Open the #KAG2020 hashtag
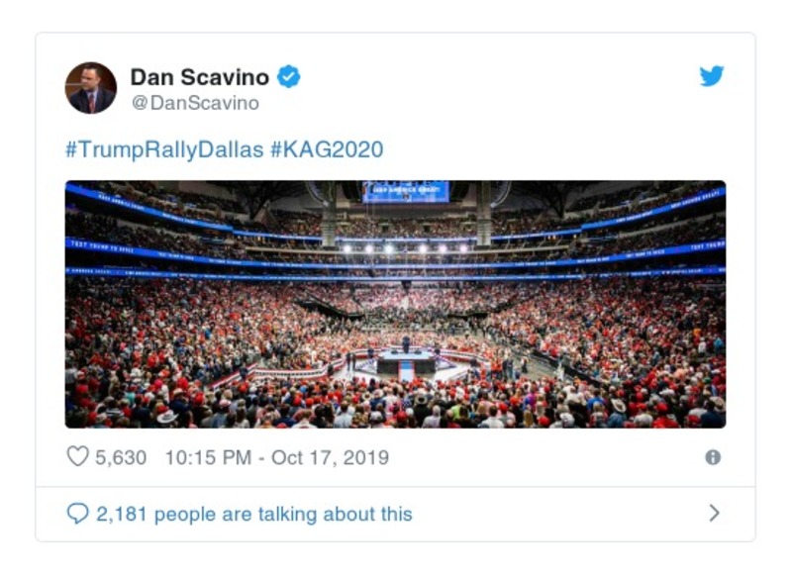 coord(327,149)
